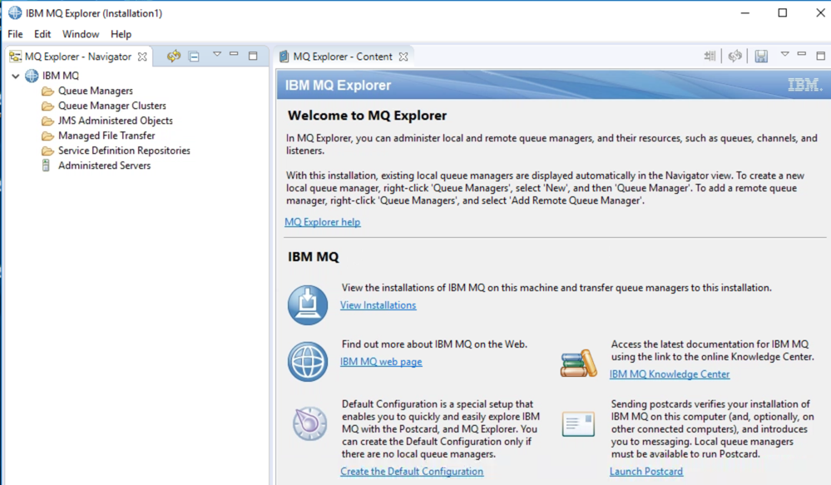Open the Edit menu
Image resolution: width=831 pixels, height=485 pixels.
click(x=42, y=34)
